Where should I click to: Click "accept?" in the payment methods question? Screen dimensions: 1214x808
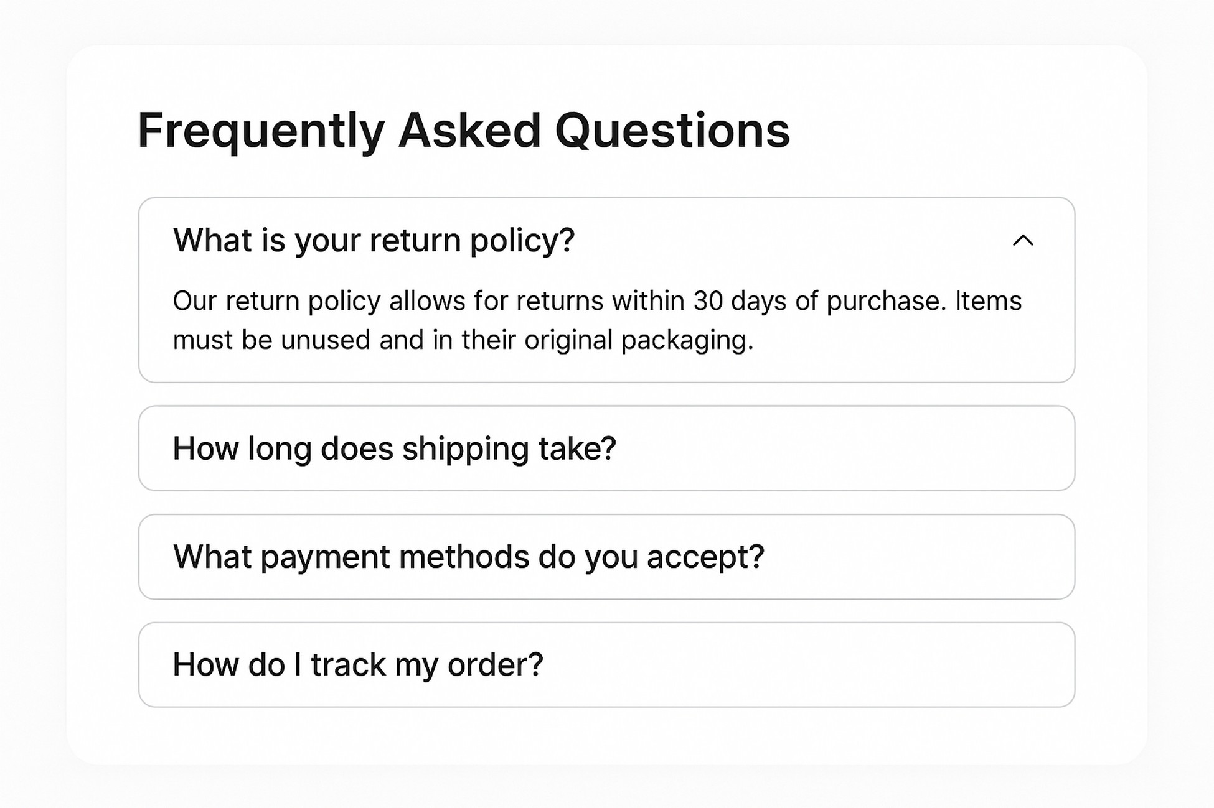point(705,557)
